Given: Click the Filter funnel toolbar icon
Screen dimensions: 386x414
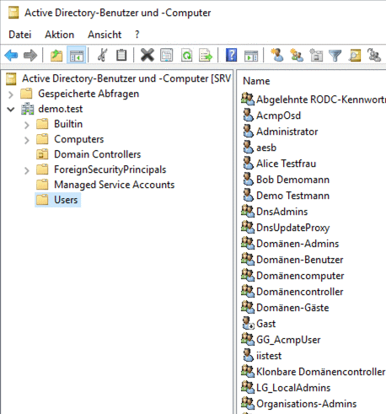Looking at the screenshot, I should [335, 56].
